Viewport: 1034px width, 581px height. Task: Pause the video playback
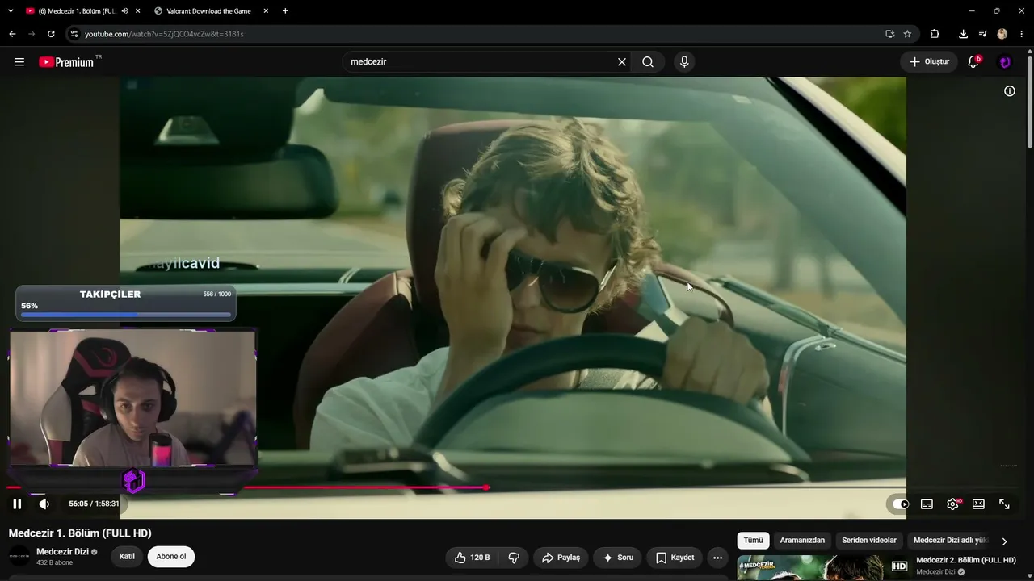pos(17,504)
